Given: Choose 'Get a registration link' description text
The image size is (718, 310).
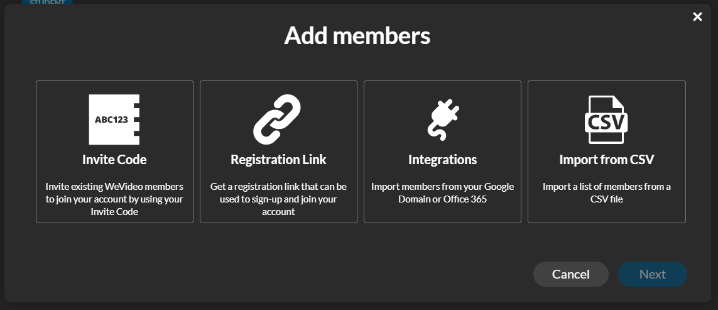Looking at the screenshot, I should click(278, 199).
